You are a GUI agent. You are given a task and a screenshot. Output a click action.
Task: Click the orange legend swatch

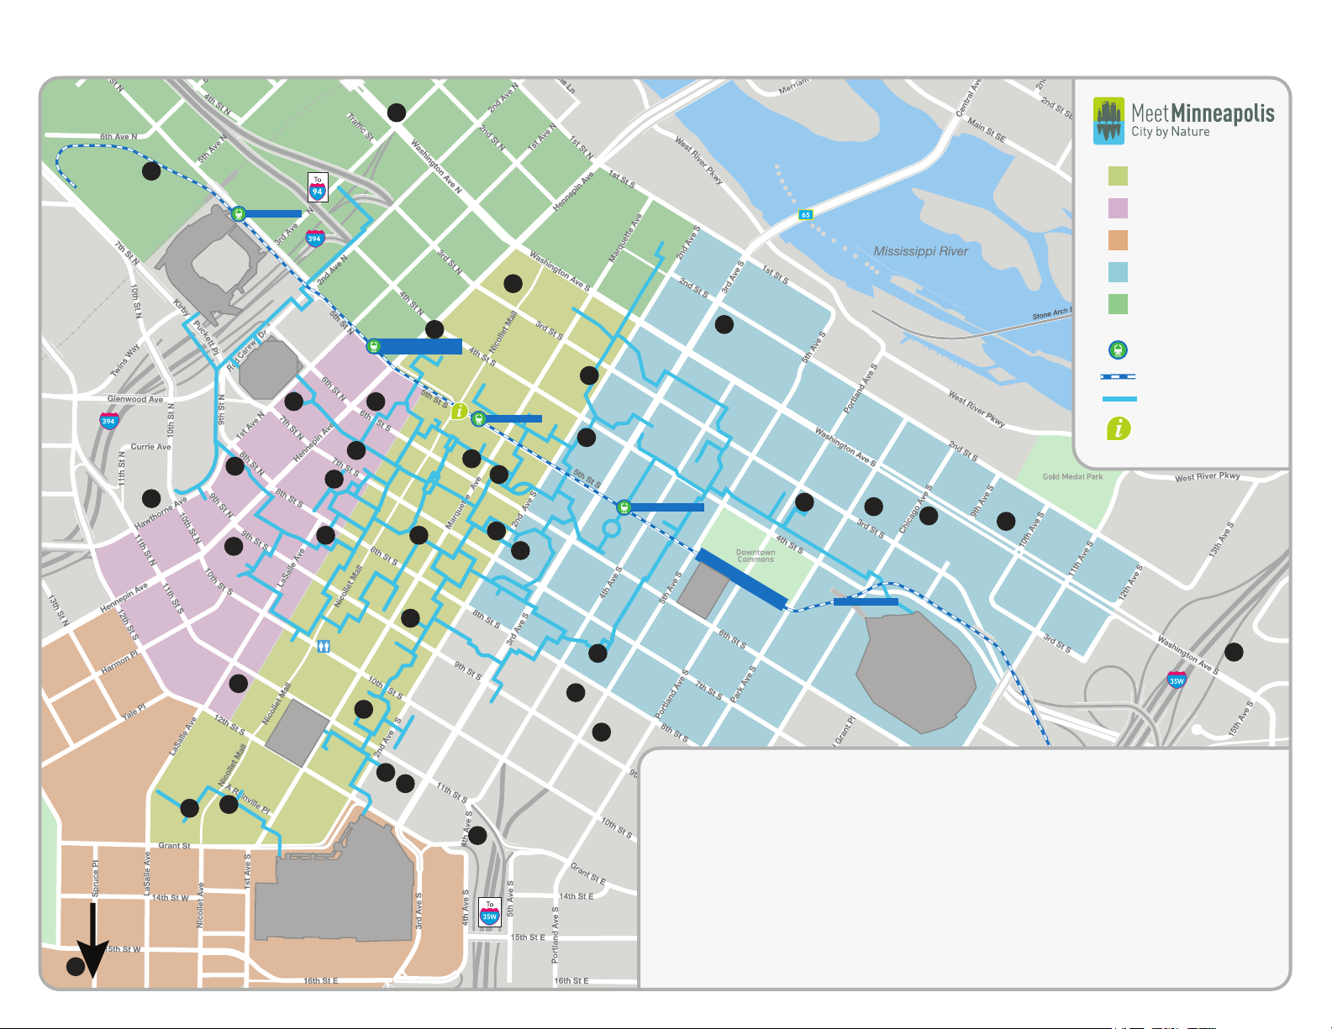1118,240
